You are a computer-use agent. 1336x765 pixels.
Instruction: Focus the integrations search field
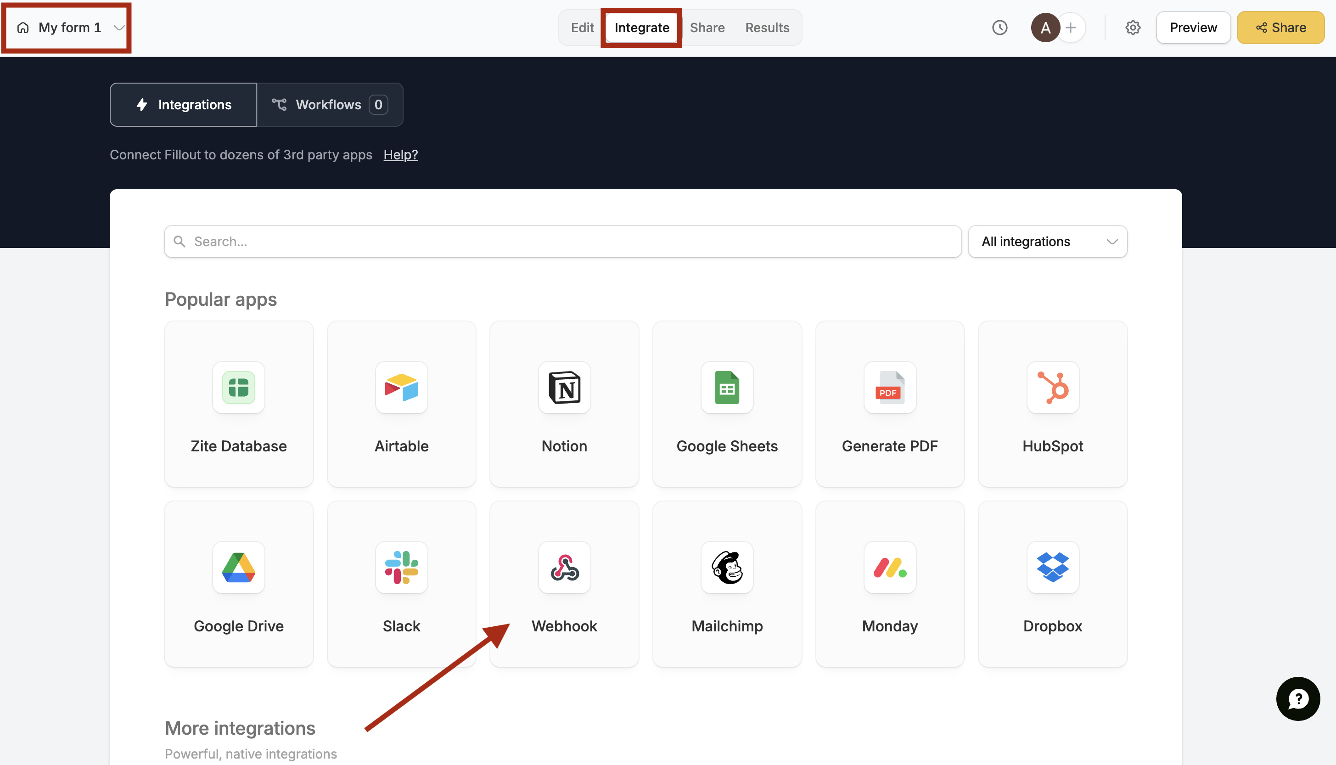[562, 241]
